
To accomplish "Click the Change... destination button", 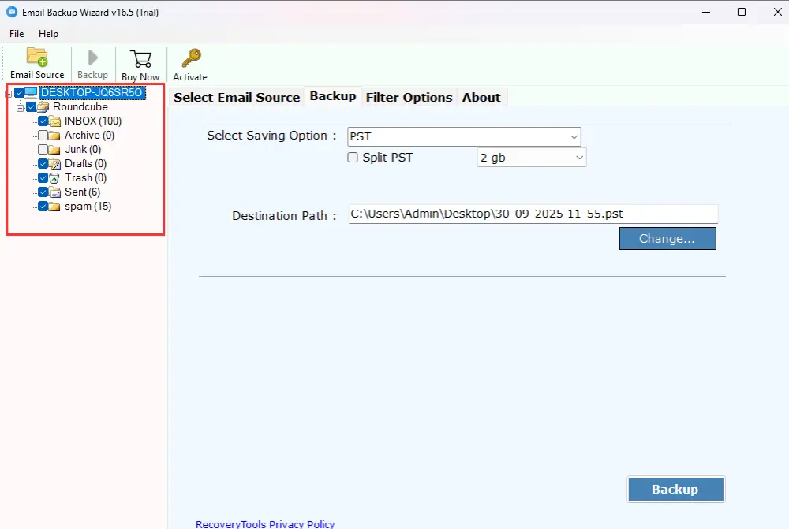I will [667, 239].
